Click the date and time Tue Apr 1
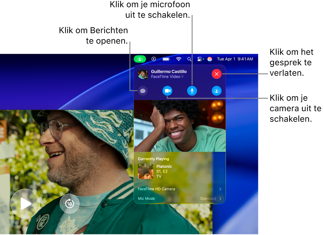 coord(235,59)
